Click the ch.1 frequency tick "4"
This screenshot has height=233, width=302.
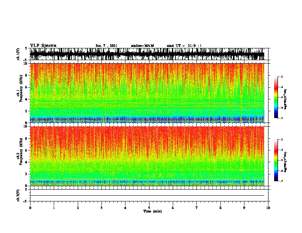27,99
